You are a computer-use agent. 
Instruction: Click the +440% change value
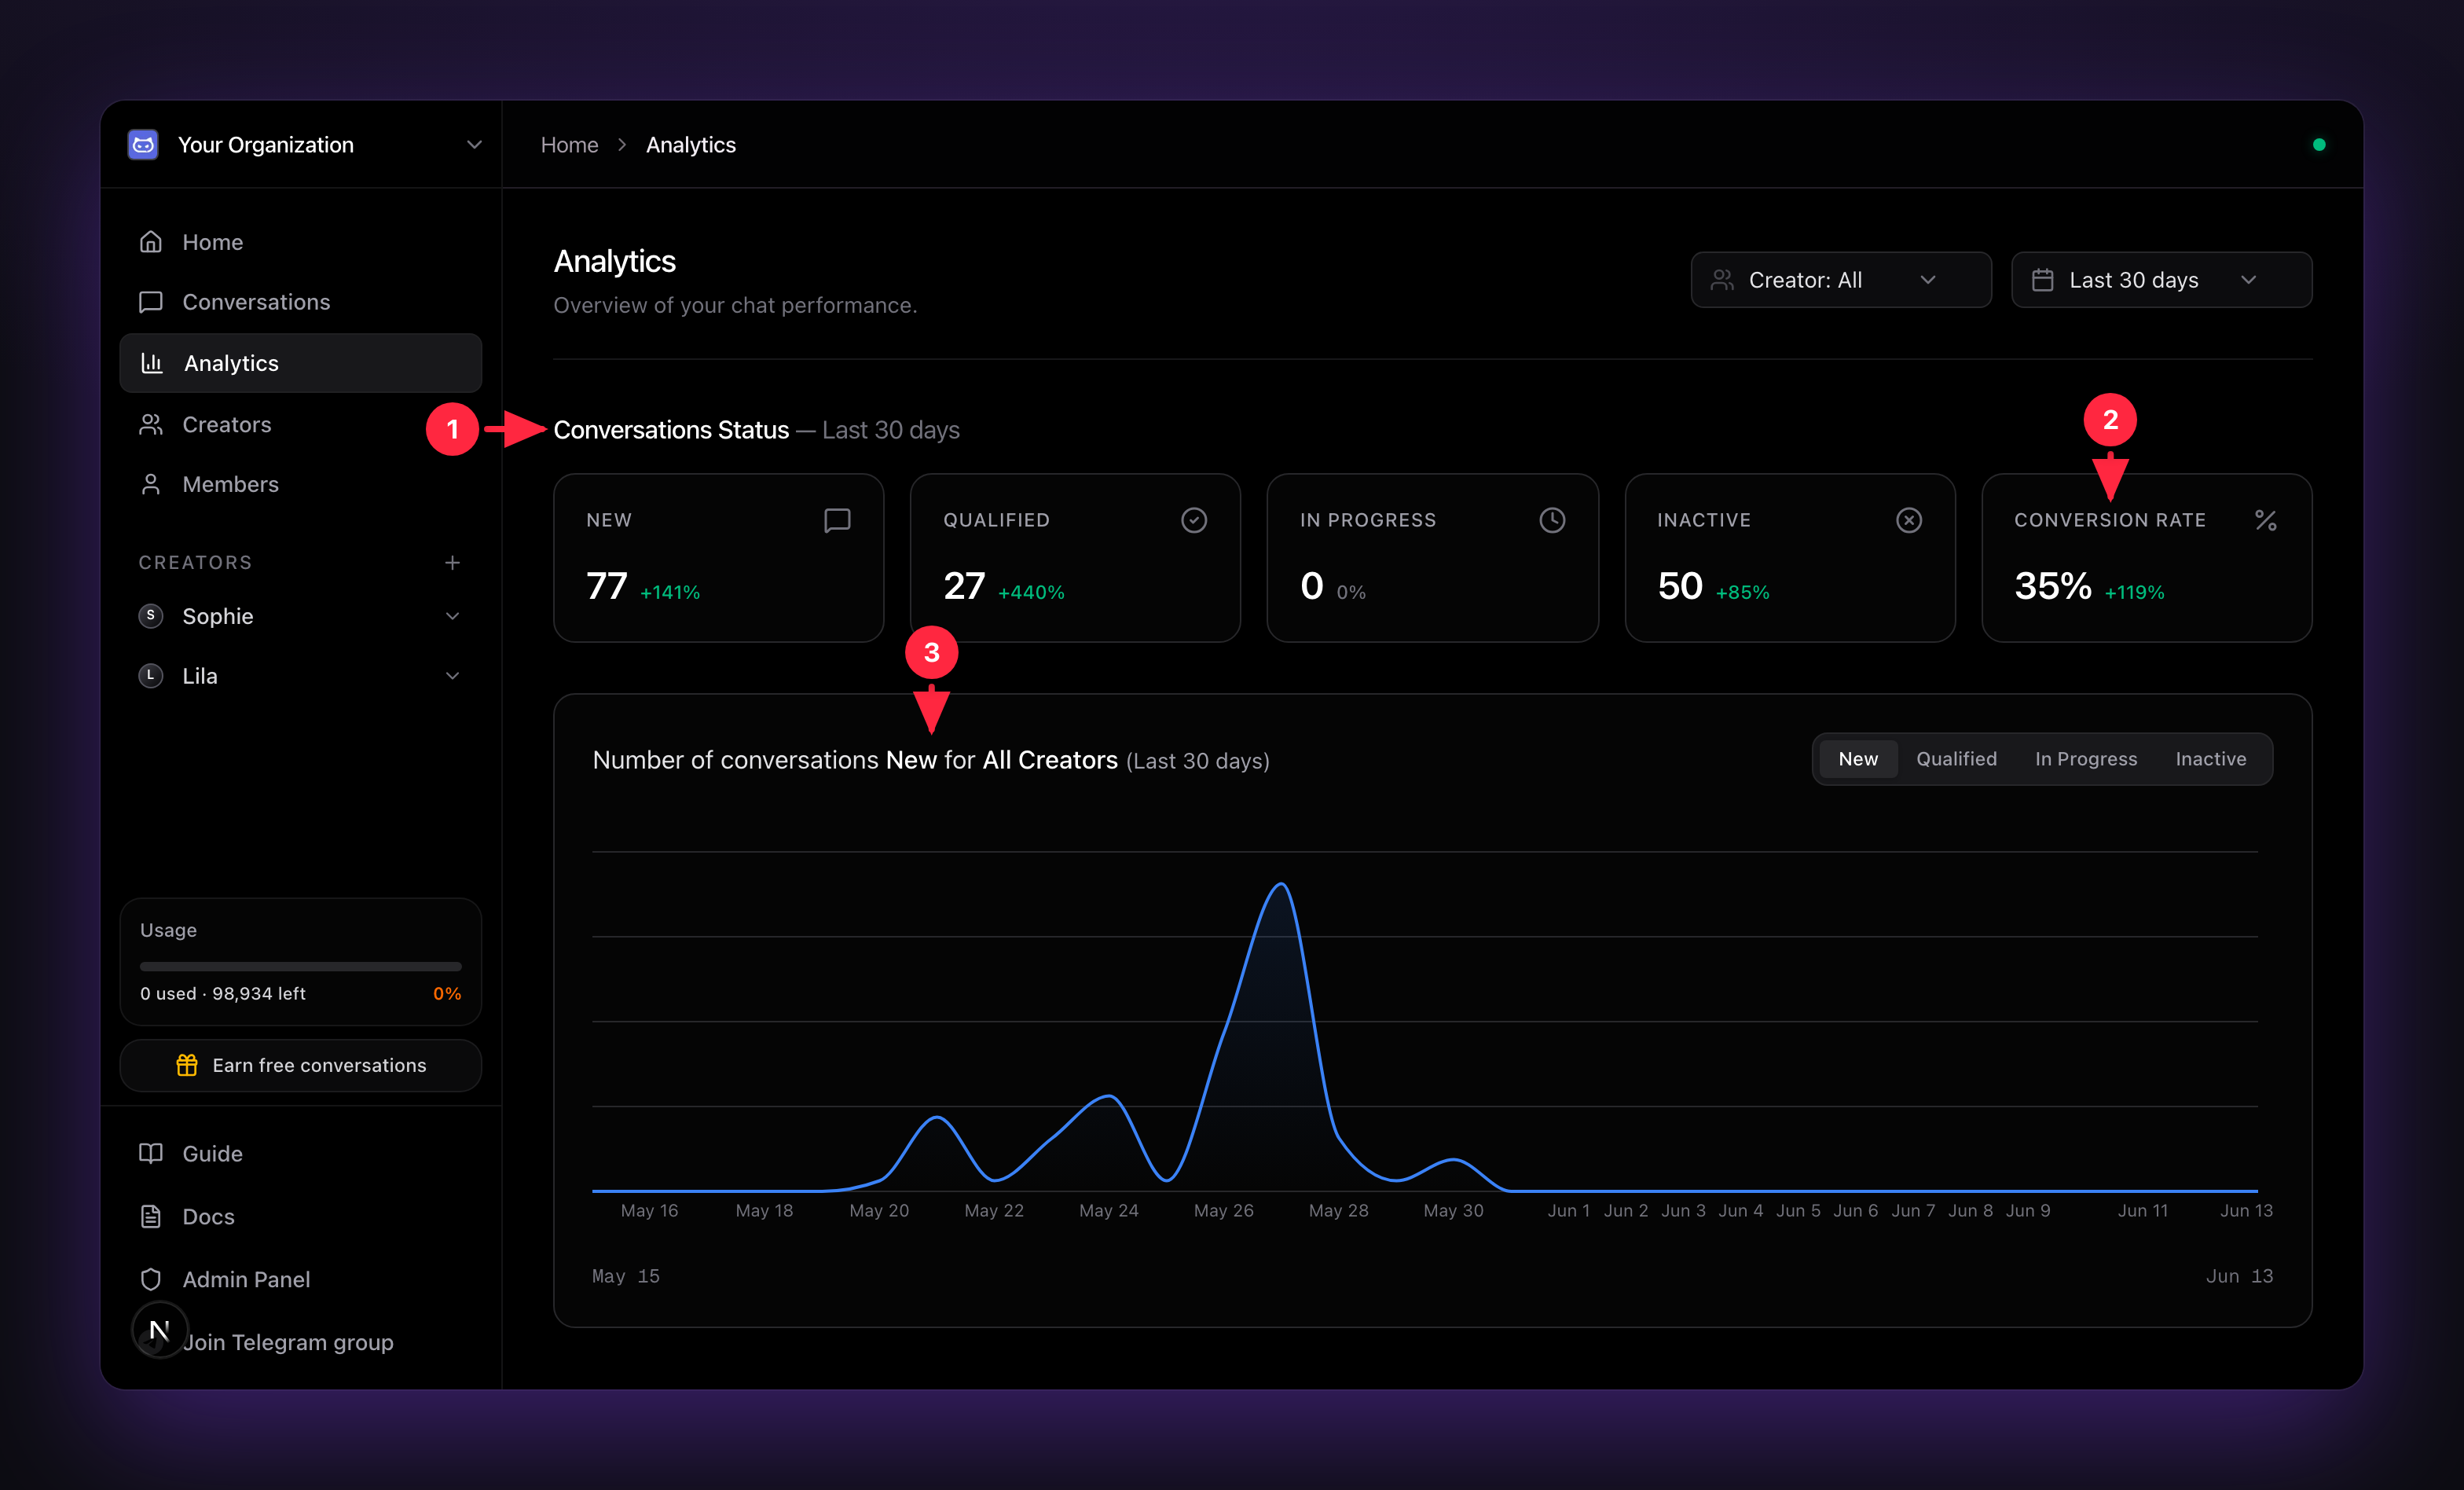(x=1031, y=592)
